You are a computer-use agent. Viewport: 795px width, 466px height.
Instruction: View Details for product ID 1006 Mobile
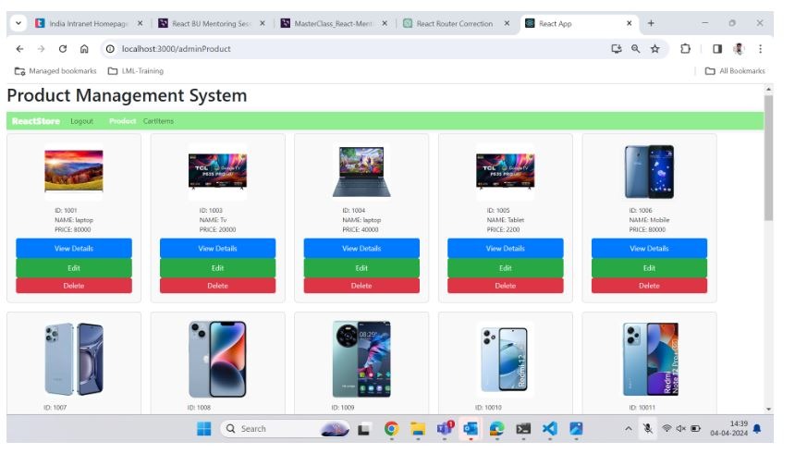coord(650,249)
